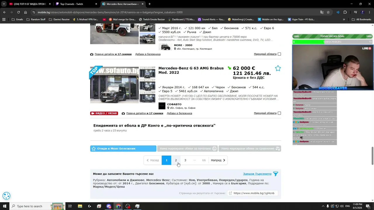Open the Davinci Resolve bookmark folder
Viewport: 374px width, 210px height.
pos(59,20)
